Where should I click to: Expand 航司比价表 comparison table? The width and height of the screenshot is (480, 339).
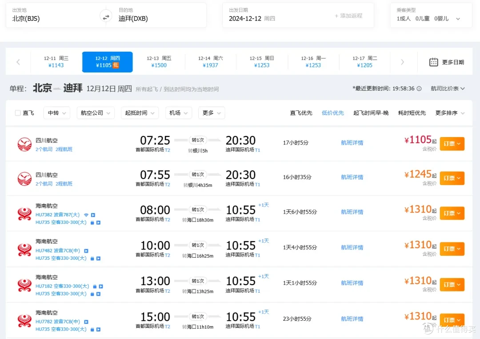[448, 89]
